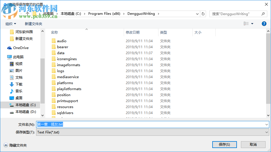271x152 pixels.
Task: Open the view options dropdown arrow
Action: [x=252, y=24]
